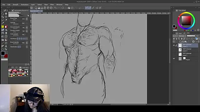Click the Fill bucket command bar icon
The image size is (200, 112).
coord(69,8)
